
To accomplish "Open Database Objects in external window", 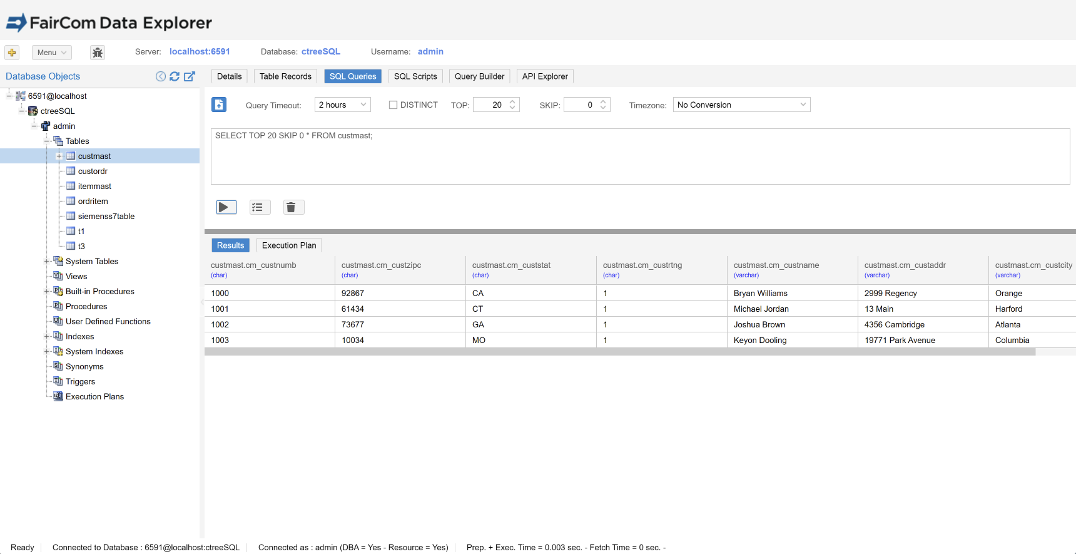I will click(190, 76).
